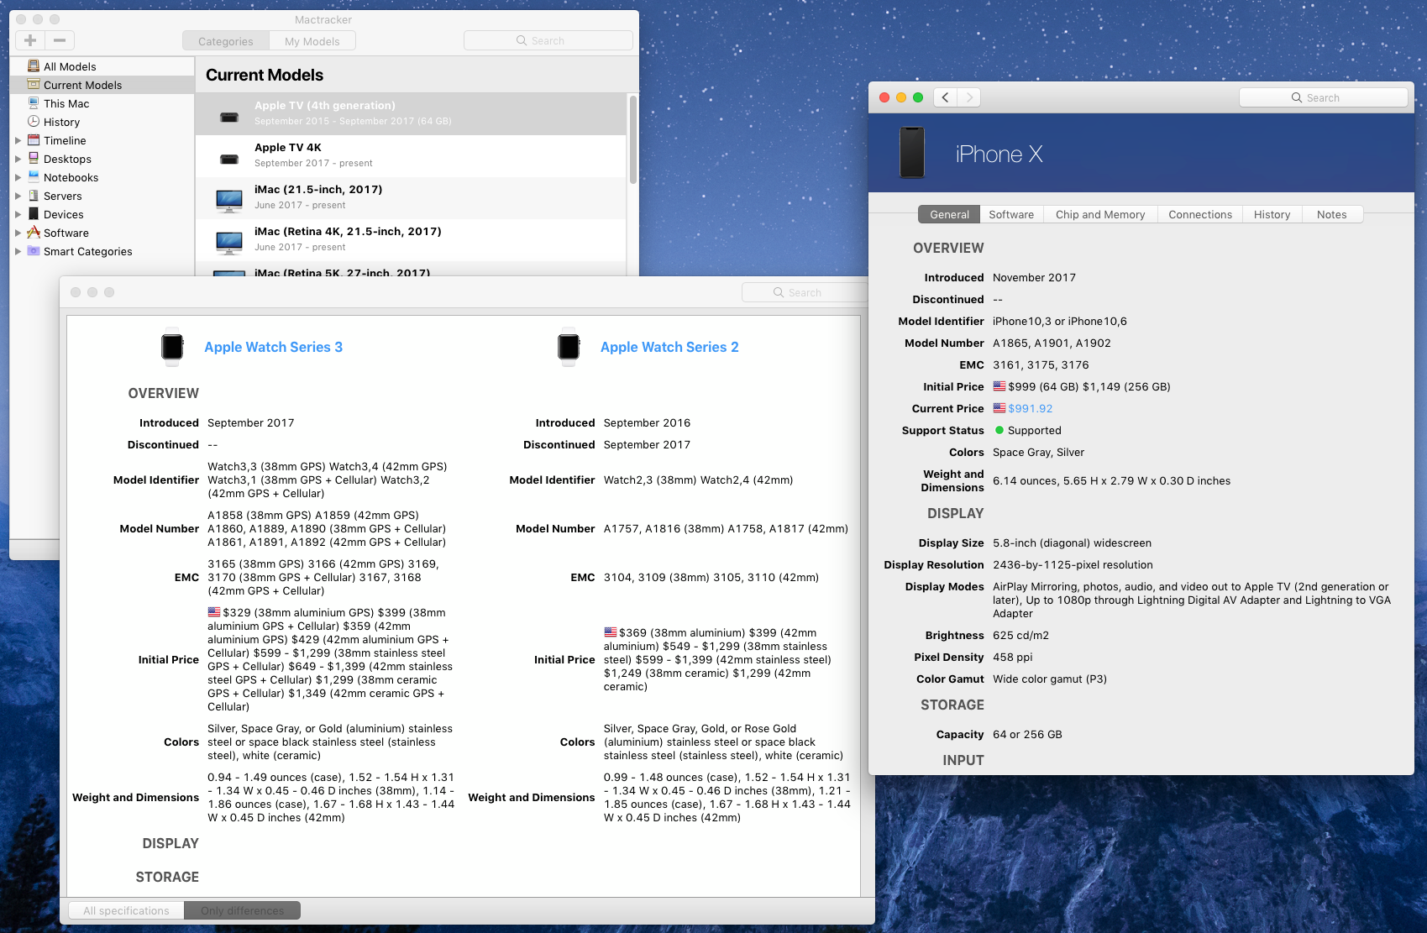The width and height of the screenshot is (1427, 933).
Task: Click the US flag beside iPhone X Initial Price
Action: coord(999,386)
